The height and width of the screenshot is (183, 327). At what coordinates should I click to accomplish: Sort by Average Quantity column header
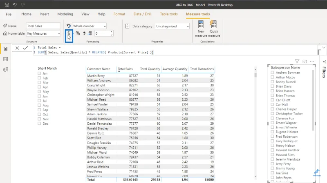tap(175, 69)
